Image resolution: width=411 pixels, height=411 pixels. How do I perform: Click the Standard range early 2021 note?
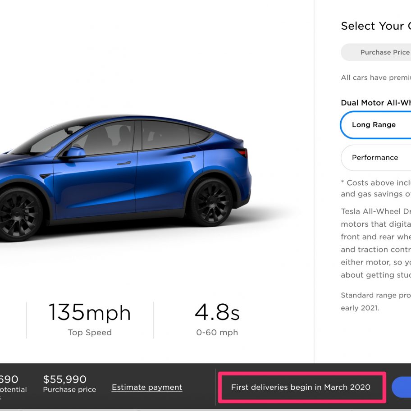376,301
